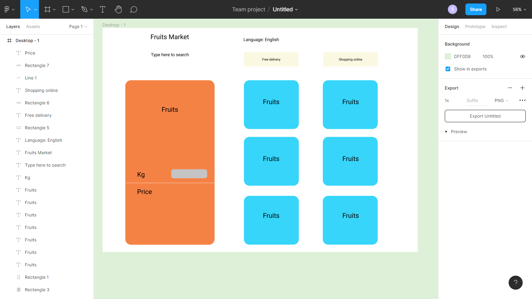Toggle Background fill visibility
Screen dimensions: 532x299
pyautogui.click(x=522, y=56)
